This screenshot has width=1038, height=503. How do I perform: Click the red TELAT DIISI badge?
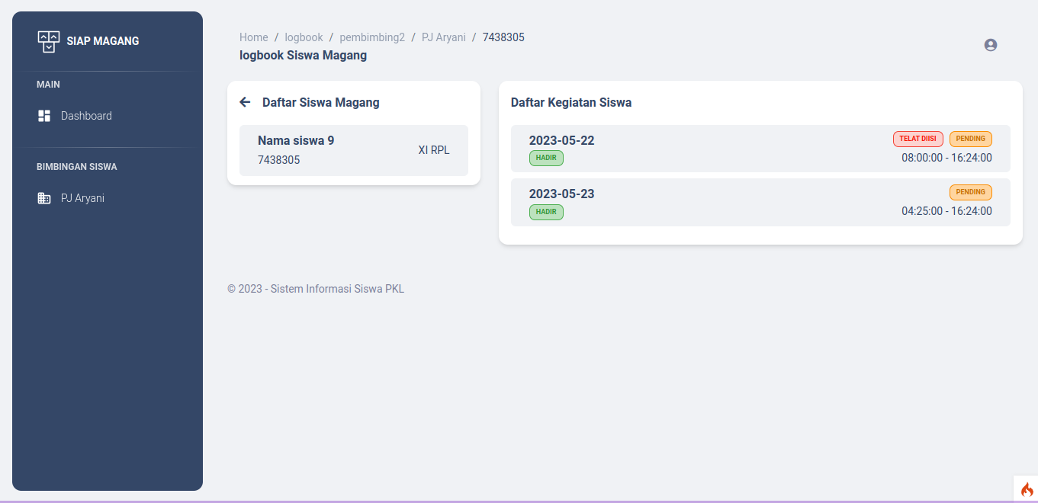pyautogui.click(x=917, y=139)
